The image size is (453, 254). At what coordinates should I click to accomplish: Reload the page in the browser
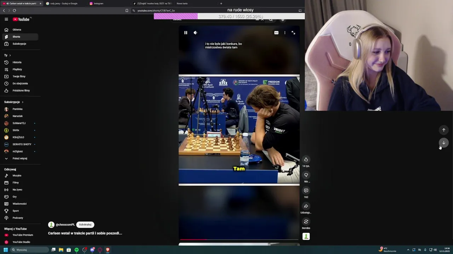click(15, 11)
